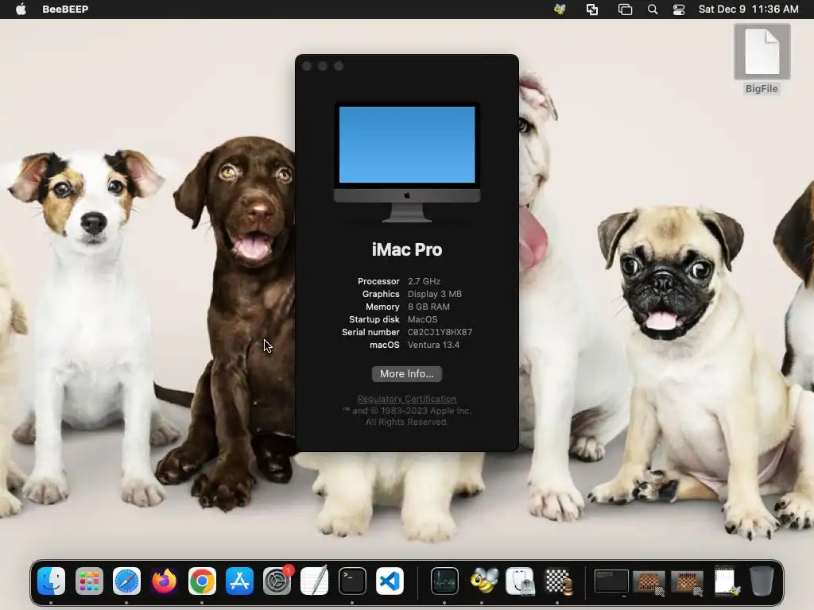Viewport: 814px width, 610px height.
Task: Open Disk Utility from the dock
Action: pos(520,581)
